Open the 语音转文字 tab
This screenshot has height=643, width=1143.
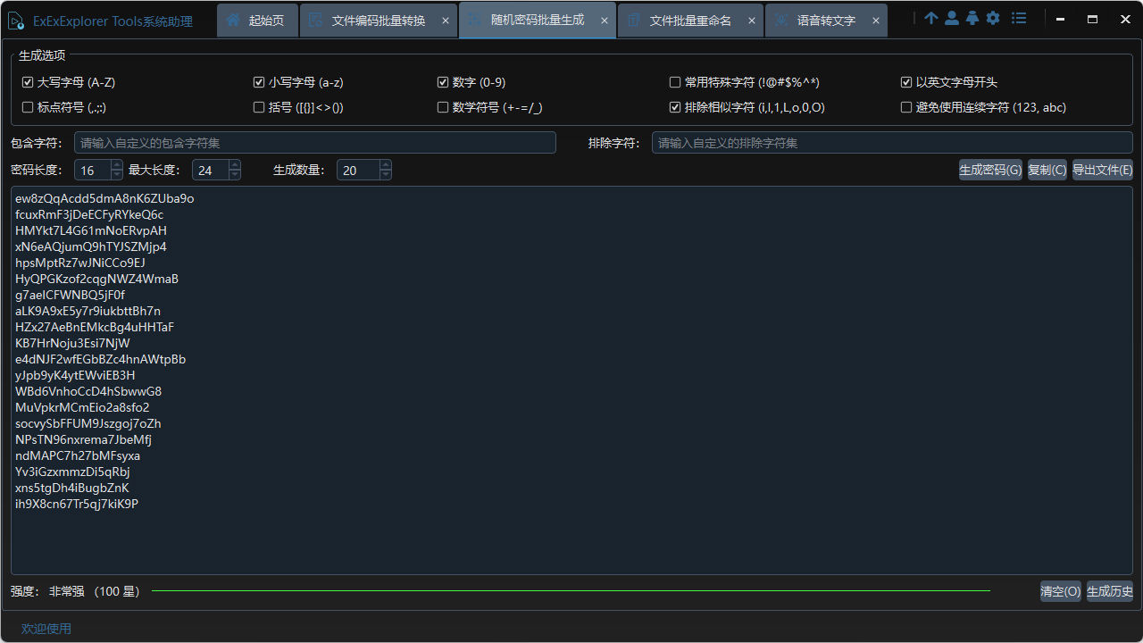826,21
